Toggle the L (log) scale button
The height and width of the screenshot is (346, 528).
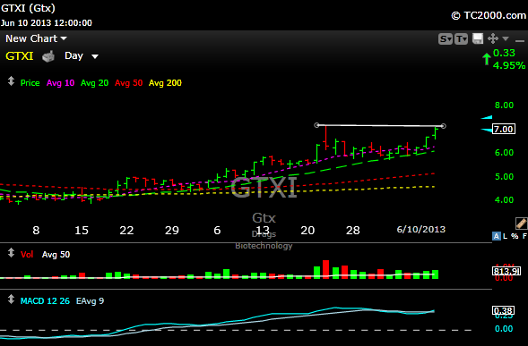coord(505,236)
